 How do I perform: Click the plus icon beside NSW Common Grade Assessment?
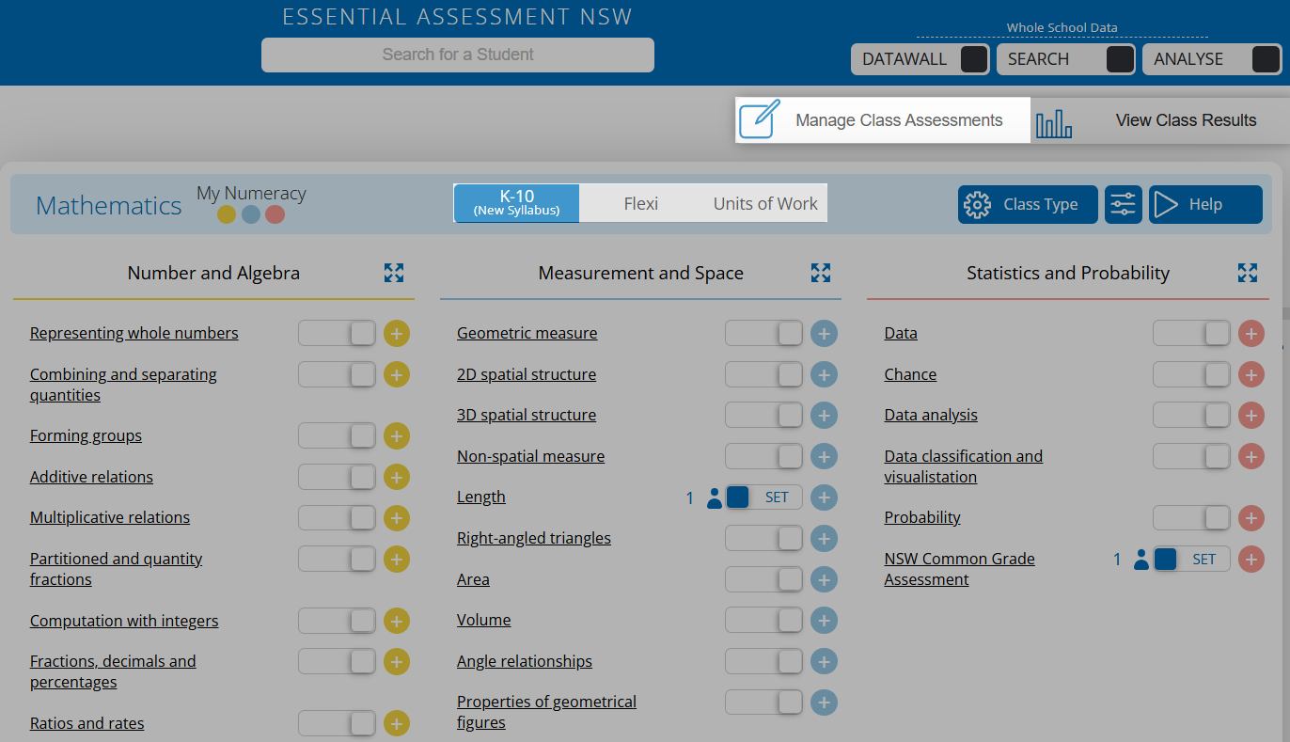coord(1251,559)
